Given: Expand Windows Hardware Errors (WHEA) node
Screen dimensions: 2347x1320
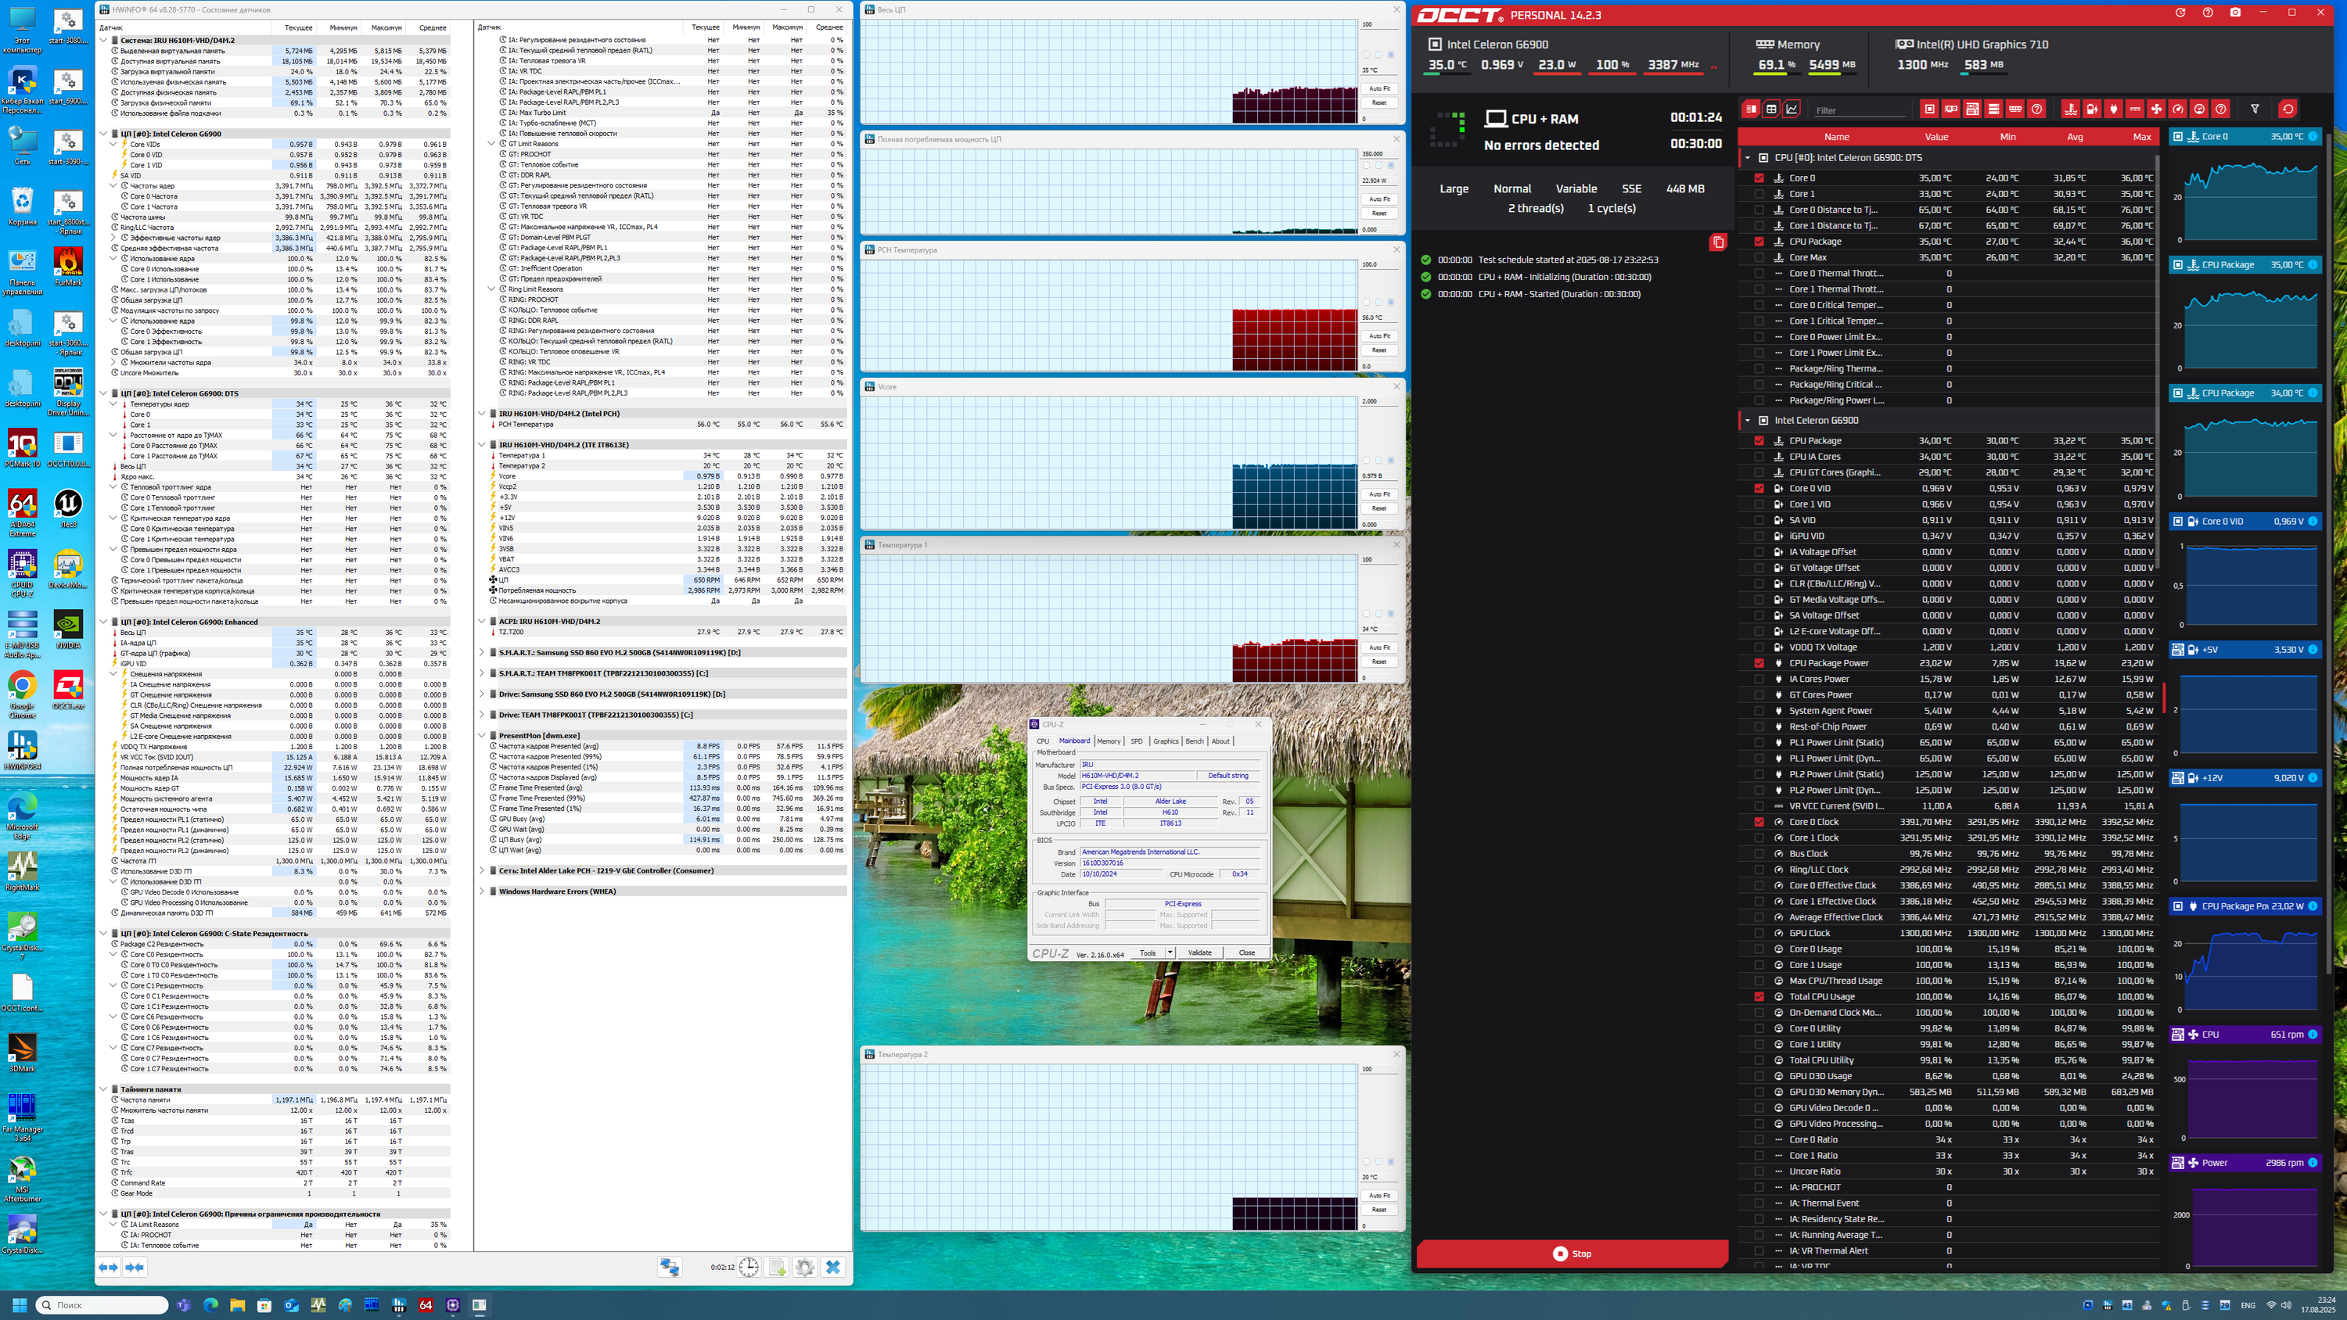Looking at the screenshot, I should click(482, 891).
